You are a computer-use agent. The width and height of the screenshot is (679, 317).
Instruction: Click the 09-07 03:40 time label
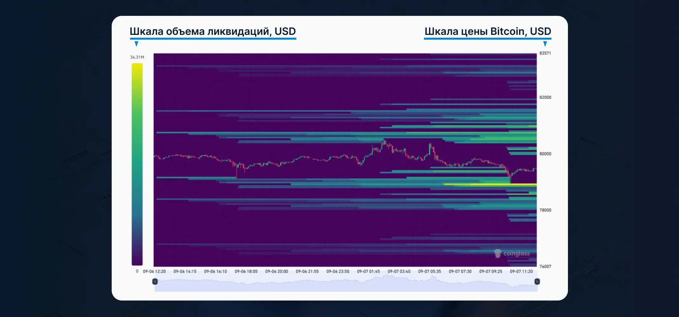click(399, 271)
